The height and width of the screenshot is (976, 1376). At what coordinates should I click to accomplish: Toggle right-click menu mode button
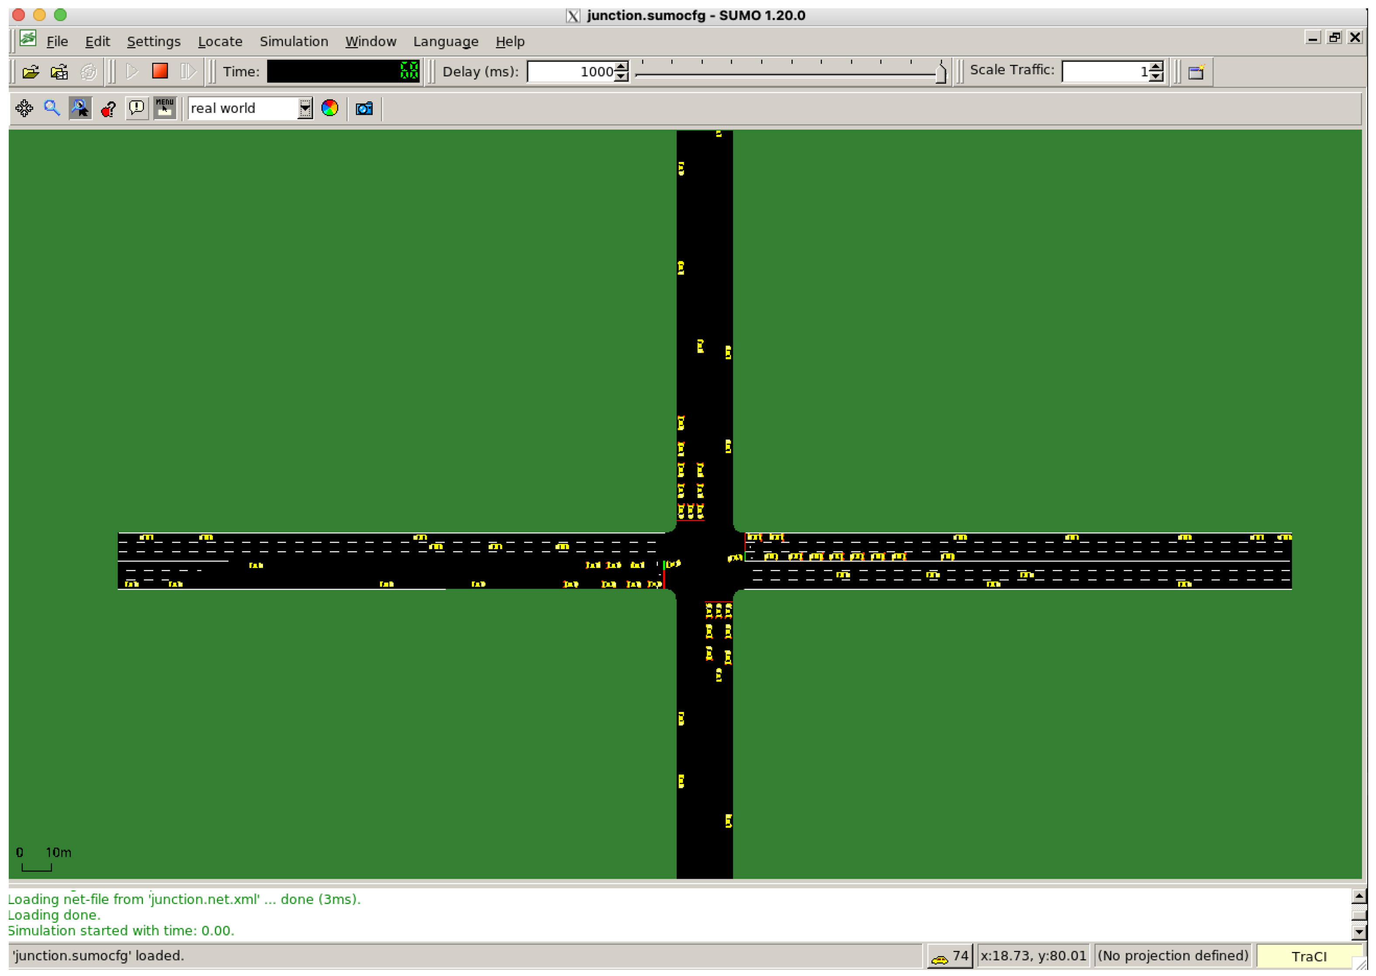coord(165,108)
